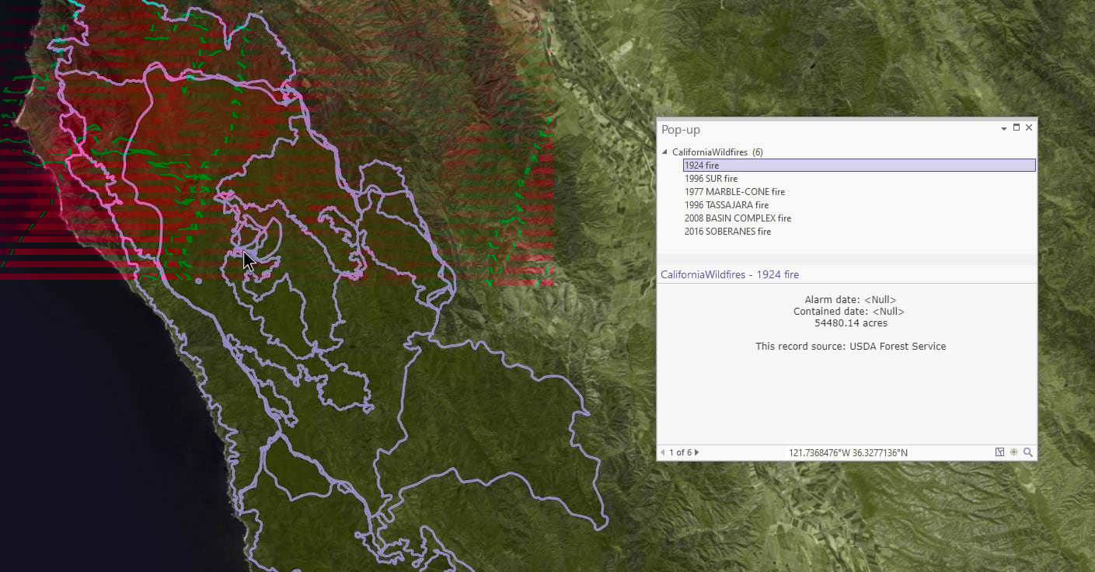The width and height of the screenshot is (1095, 572).
Task: Click the '54480.14 acres' value
Action: pos(850,323)
